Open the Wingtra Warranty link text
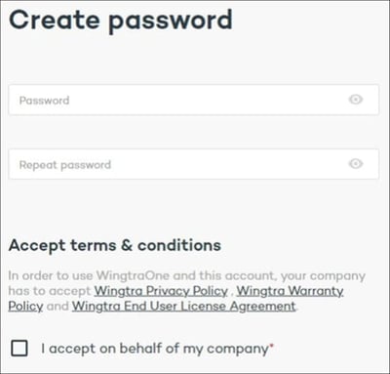This screenshot has height=374, width=390. (290, 291)
